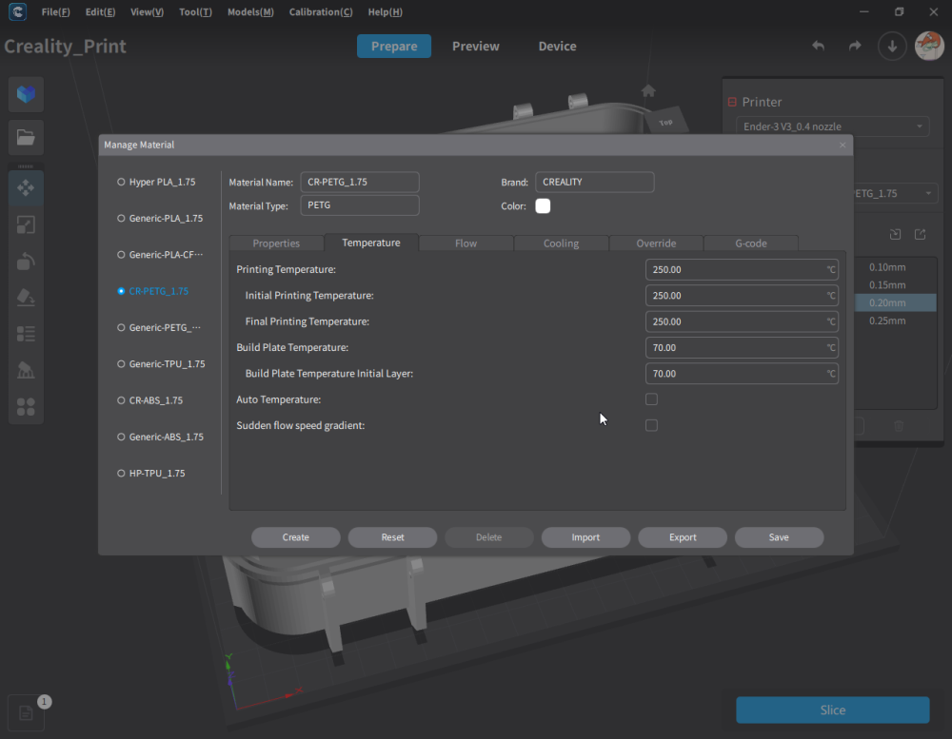Click the Import button
This screenshot has width=952, height=739.
tap(585, 537)
